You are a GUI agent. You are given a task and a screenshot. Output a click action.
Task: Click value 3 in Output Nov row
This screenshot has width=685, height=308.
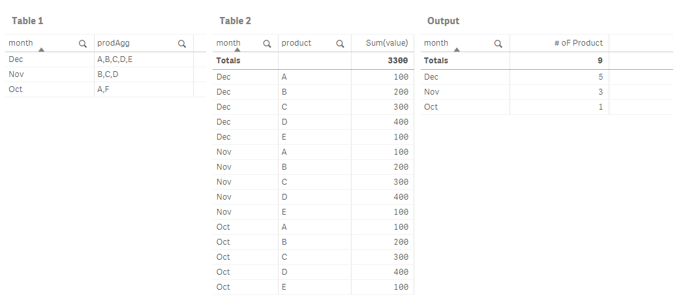601,92
